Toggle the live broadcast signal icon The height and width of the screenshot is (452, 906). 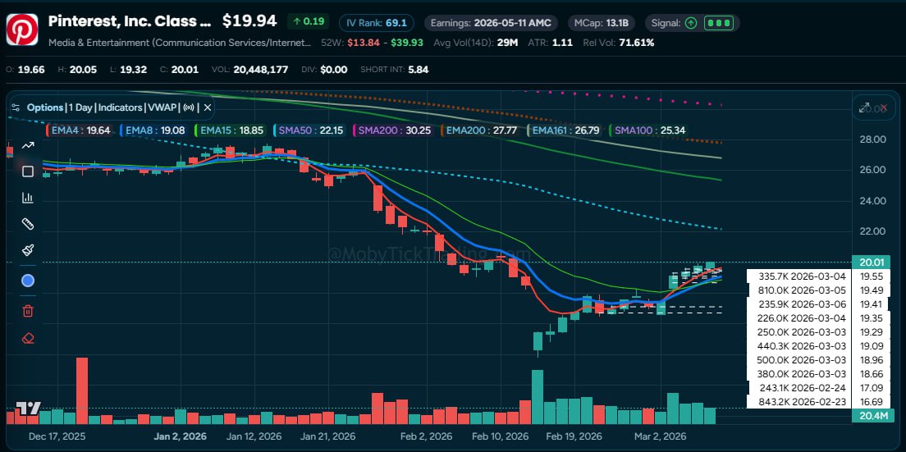click(189, 107)
